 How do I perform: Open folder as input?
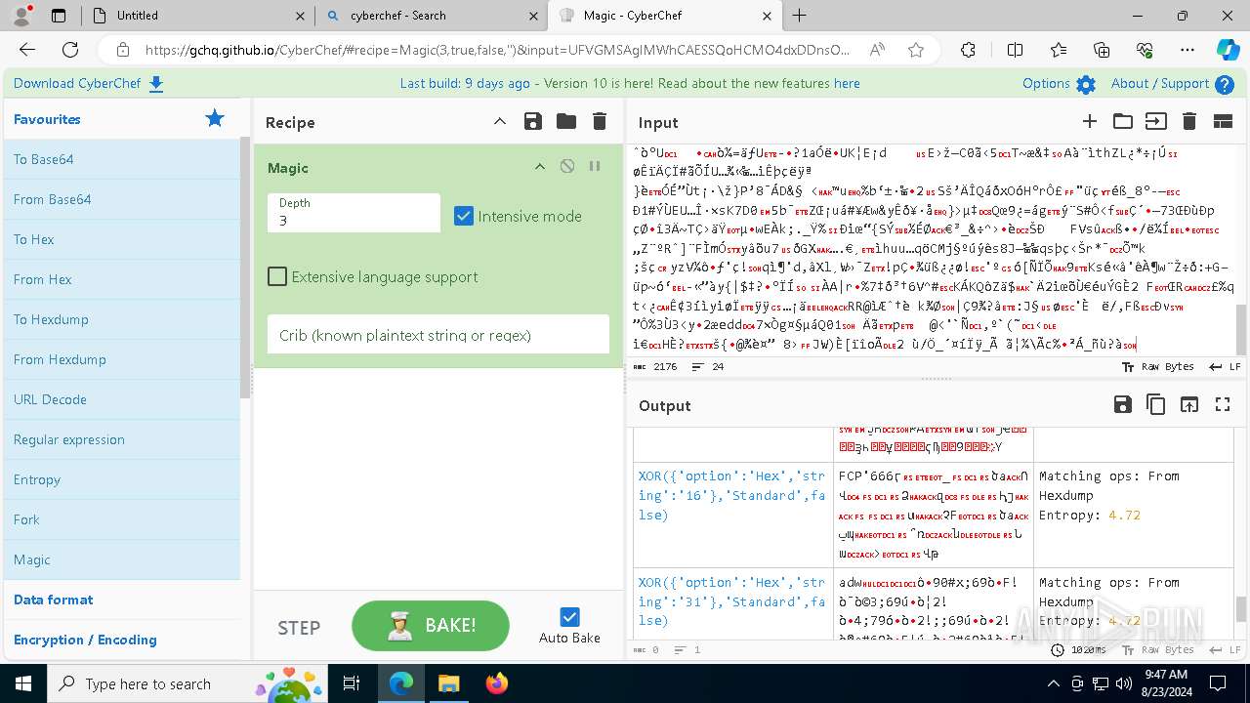point(1123,121)
